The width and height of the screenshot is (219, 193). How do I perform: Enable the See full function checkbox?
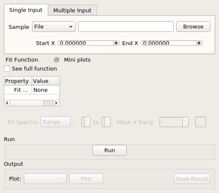click(x=7, y=68)
